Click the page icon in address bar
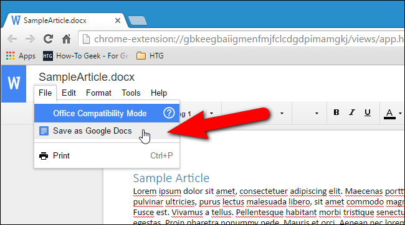The image size is (405, 225). [86, 39]
